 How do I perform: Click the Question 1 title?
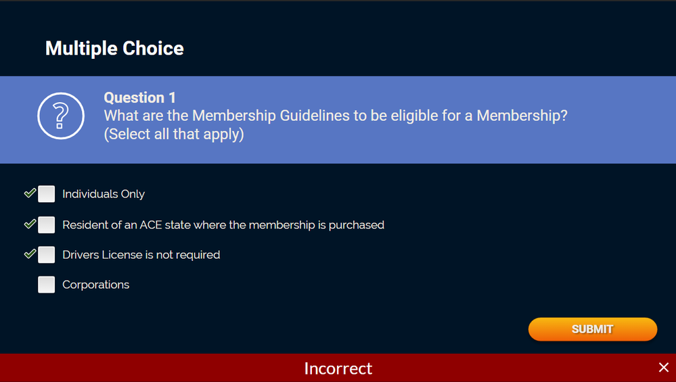pyautogui.click(x=139, y=98)
